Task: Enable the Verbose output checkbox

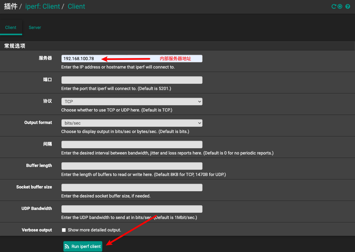Action: 64,230
